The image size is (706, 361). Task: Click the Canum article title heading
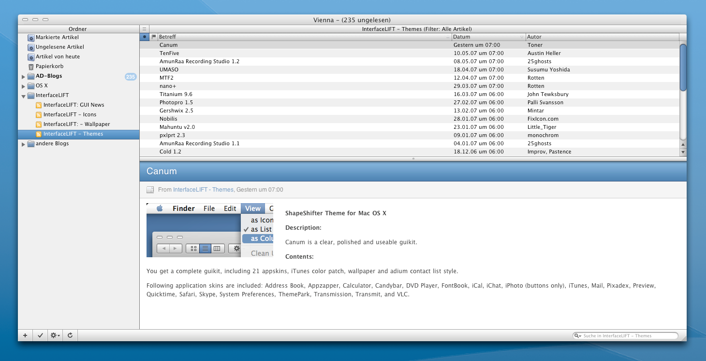pyautogui.click(x=162, y=171)
